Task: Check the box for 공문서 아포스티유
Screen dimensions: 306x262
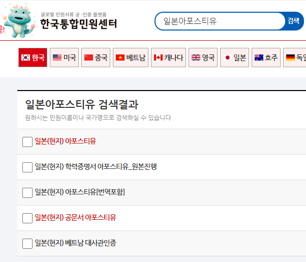Action: (x=27, y=218)
